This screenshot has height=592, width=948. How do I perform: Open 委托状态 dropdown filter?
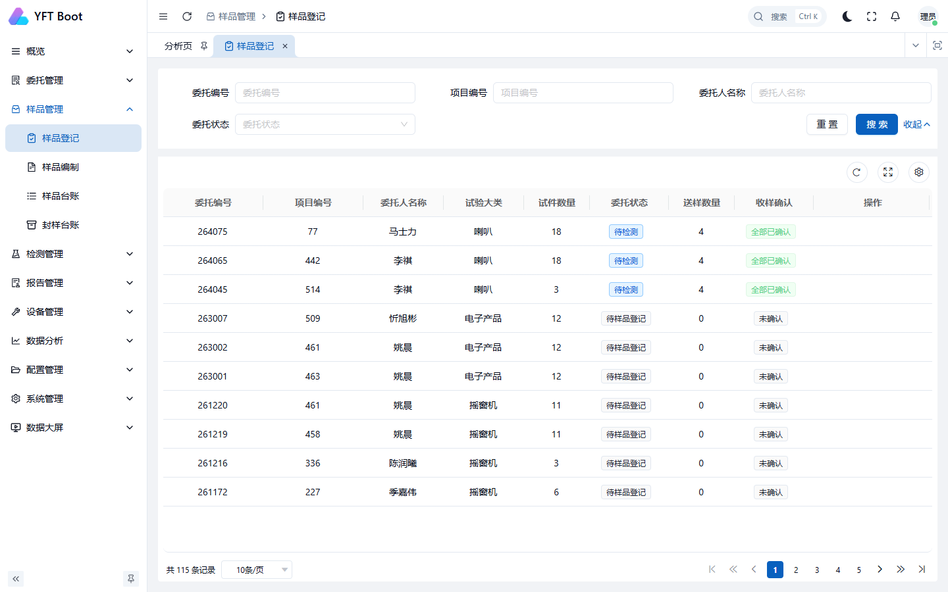click(x=325, y=124)
